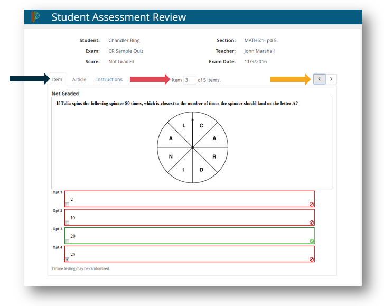Click the teacher name John Marshall

pos(259,51)
